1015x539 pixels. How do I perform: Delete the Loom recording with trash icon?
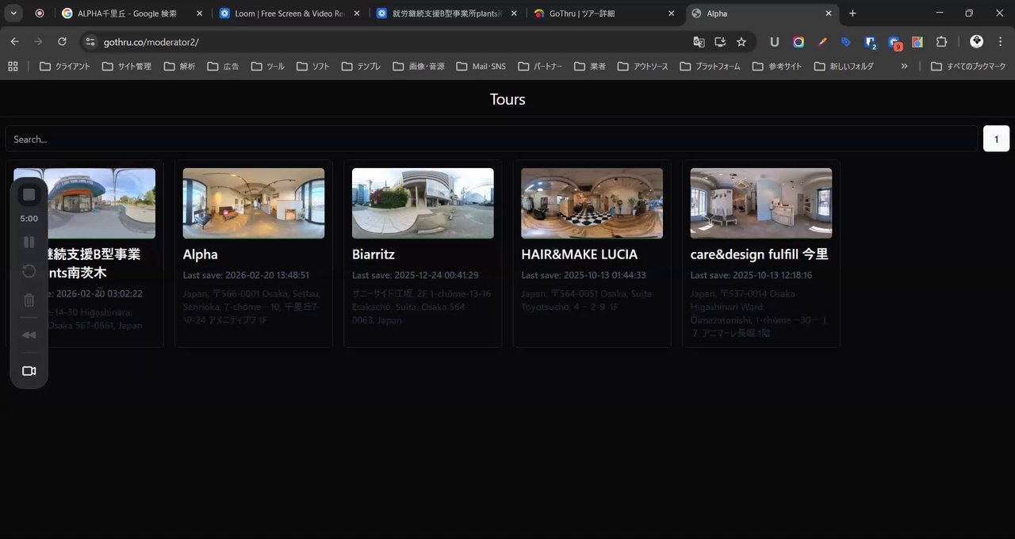[x=29, y=300]
